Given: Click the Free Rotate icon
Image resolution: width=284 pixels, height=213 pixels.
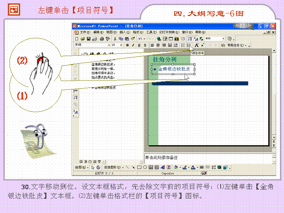Looking at the screenshot, I should click(x=98, y=167).
